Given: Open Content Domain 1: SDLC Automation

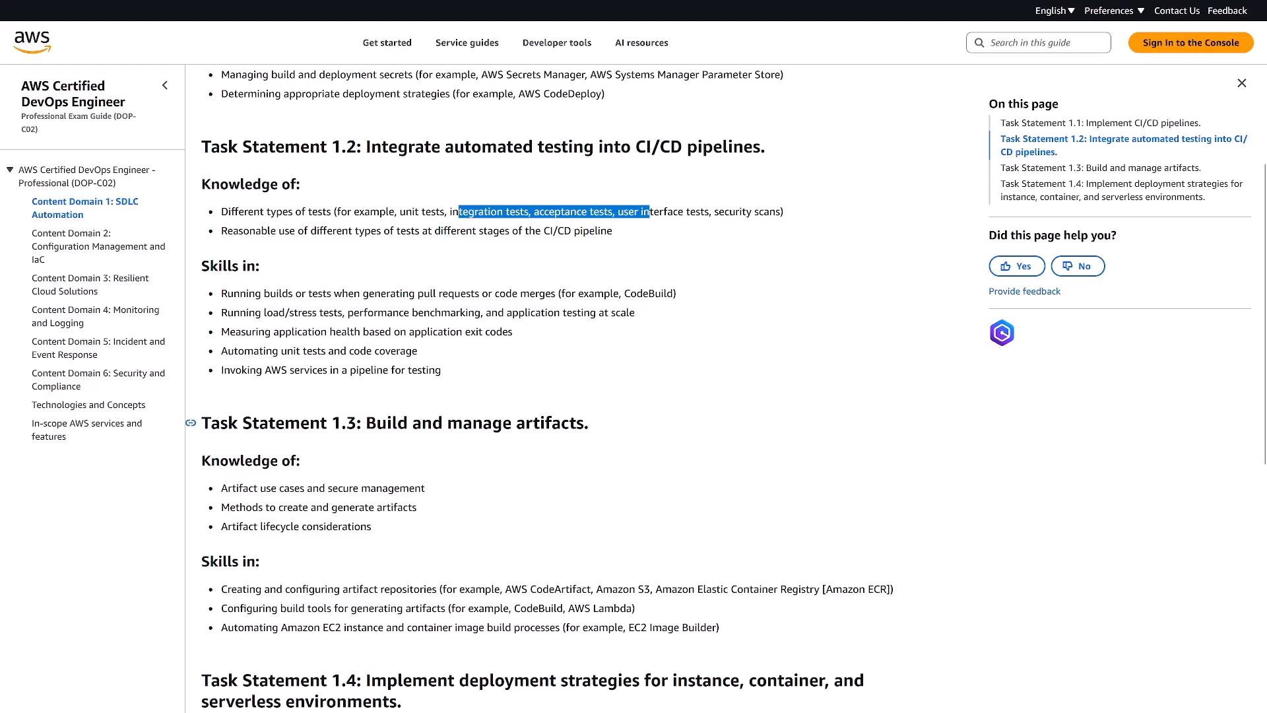Looking at the screenshot, I should 85,208.
